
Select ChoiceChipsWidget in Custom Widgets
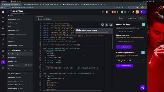(20, 54)
